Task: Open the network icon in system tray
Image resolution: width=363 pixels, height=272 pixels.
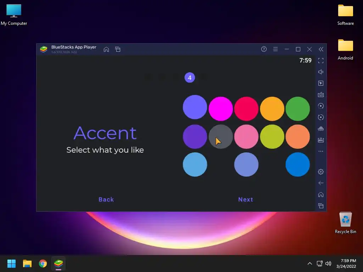Action: (320, 263)
